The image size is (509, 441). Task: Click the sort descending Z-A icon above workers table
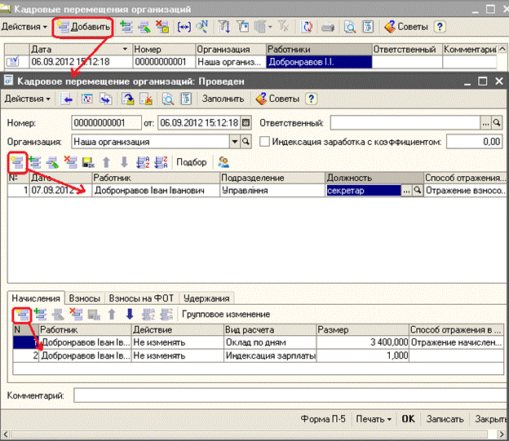(x=161, y=162)
